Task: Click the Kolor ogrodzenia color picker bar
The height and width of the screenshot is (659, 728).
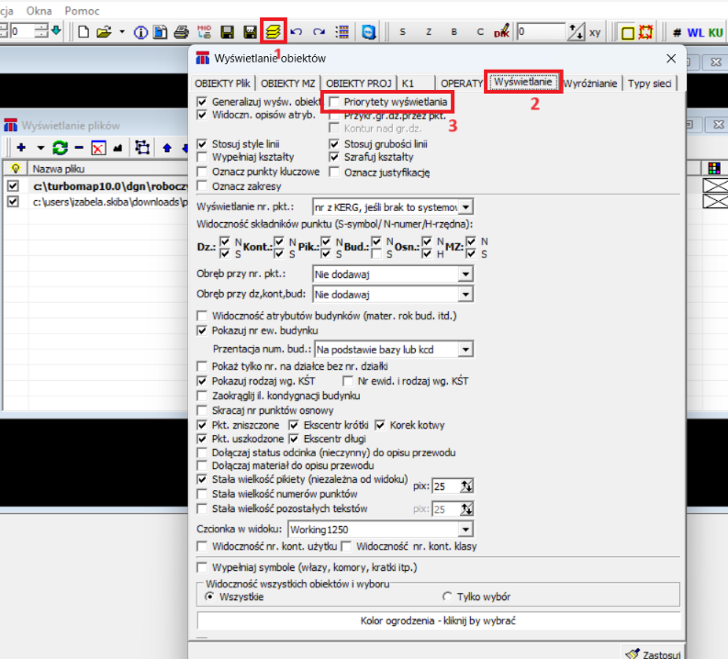Action: 439,620
